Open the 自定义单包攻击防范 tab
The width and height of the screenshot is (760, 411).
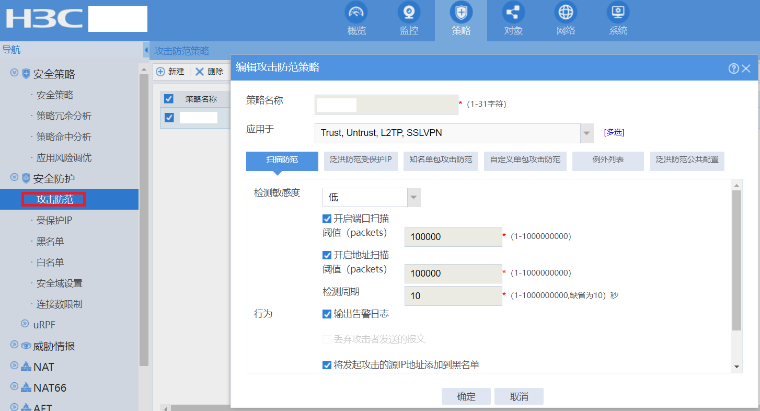pyautogui.click(x=525, y=161)
